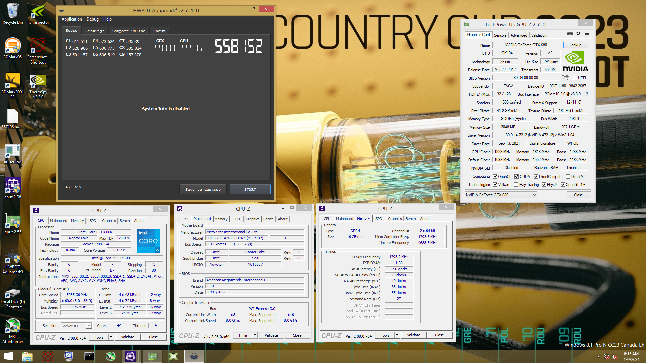Switch to Settings tab in Aquamark
Image resolution: width=646 pixels, height=363 pixels.
pos(95,31)
